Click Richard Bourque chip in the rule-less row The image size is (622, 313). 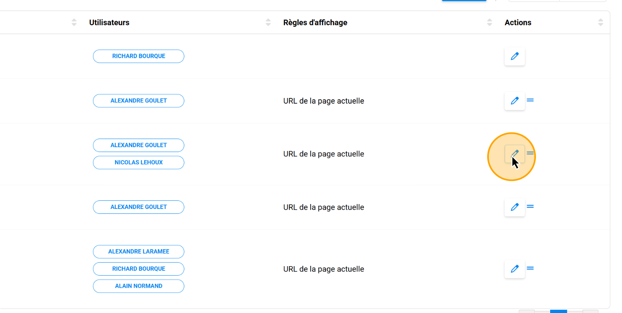click(138, 57)
